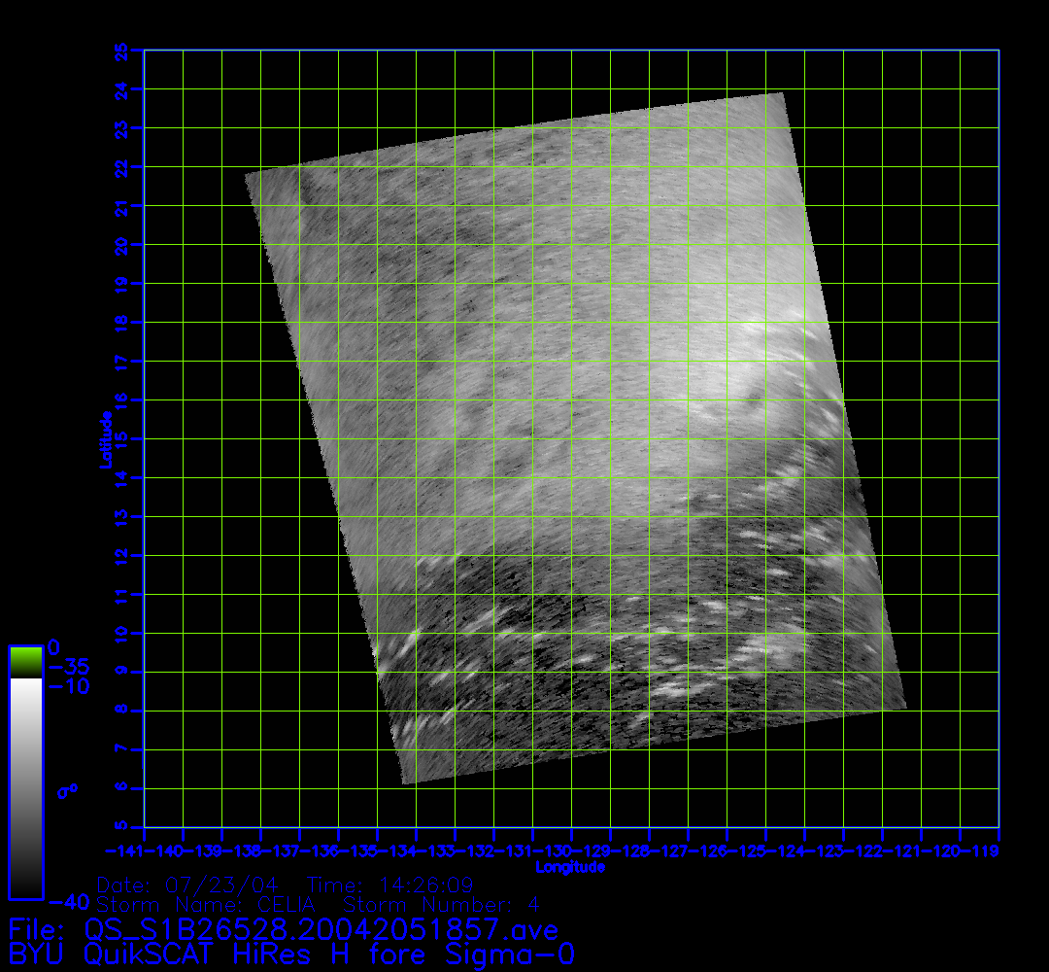The height and width of the screenshot is (972, 1049).
Task: Click the Latitude axis title
Action: coord(105,438)
